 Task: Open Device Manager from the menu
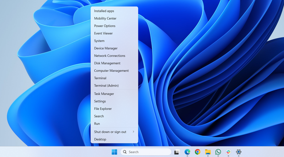tap(106, 48)
